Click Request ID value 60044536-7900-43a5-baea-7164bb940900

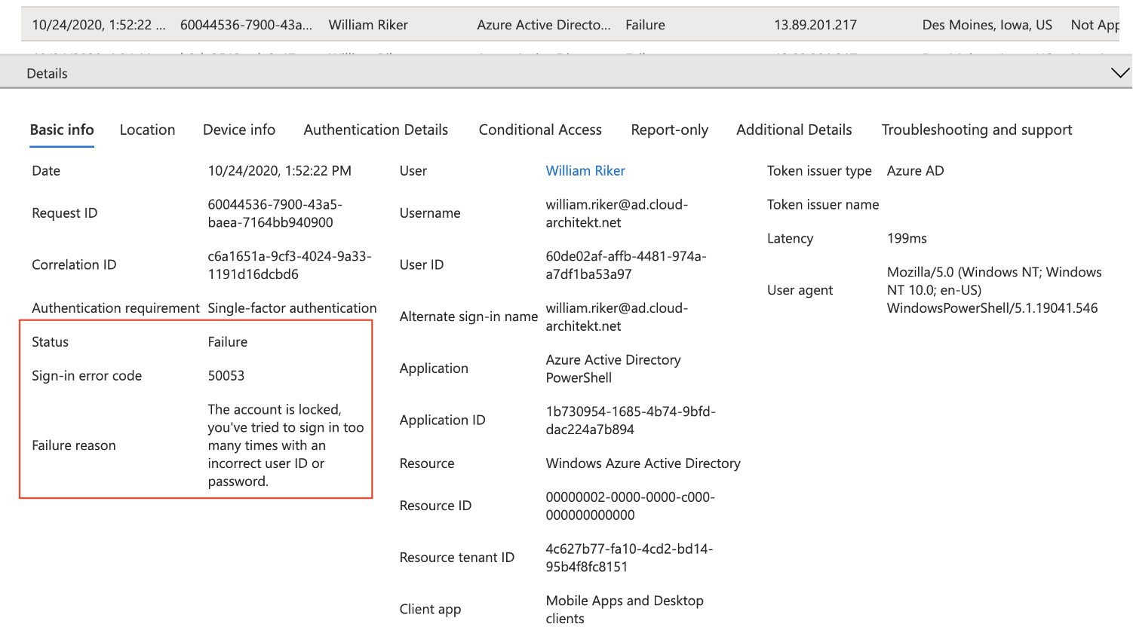pos(275,213)
